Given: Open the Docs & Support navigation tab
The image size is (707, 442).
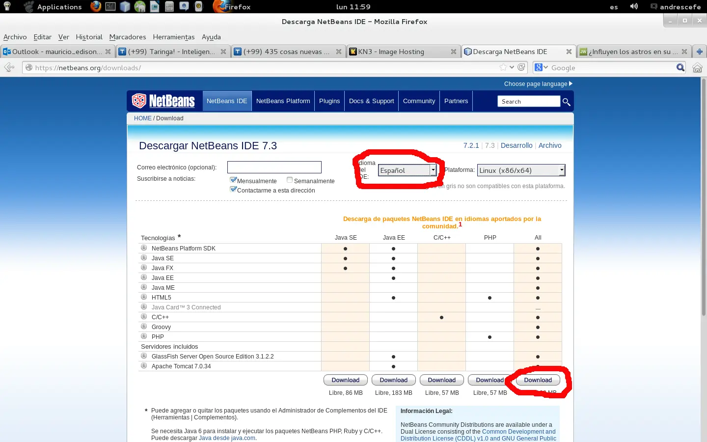Looking at the screenshot, I should click(x=372, y=101).
